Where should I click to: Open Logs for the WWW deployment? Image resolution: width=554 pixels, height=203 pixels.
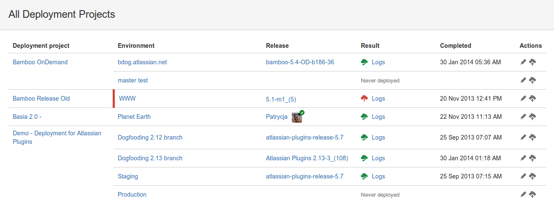tap(378, 99)
